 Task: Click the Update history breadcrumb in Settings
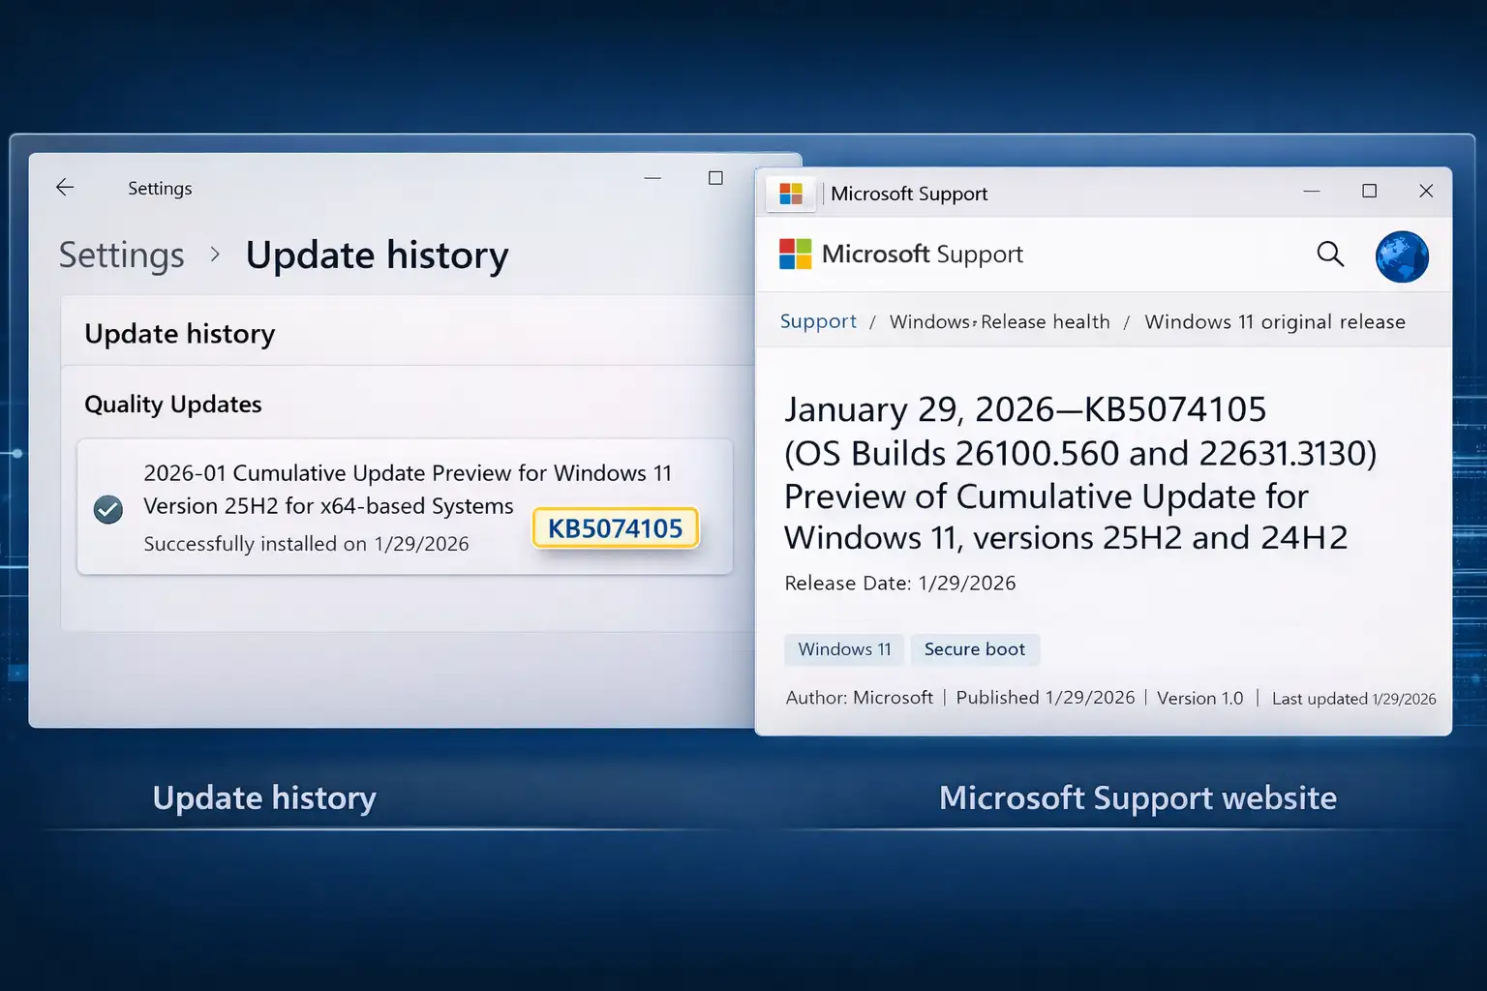click(x=377, y=255)
